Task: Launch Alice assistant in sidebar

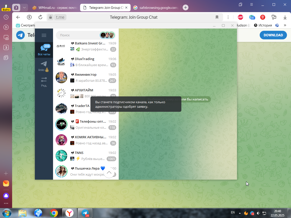Action: pyautogui.click(x=6, y=196)
